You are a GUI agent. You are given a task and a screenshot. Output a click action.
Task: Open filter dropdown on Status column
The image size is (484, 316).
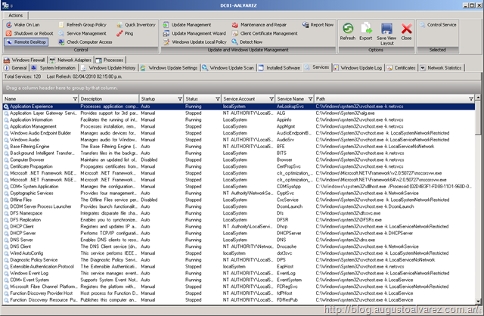click(217, 99)
